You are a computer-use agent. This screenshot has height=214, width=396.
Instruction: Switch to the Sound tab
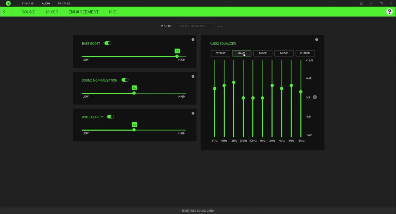29,12
